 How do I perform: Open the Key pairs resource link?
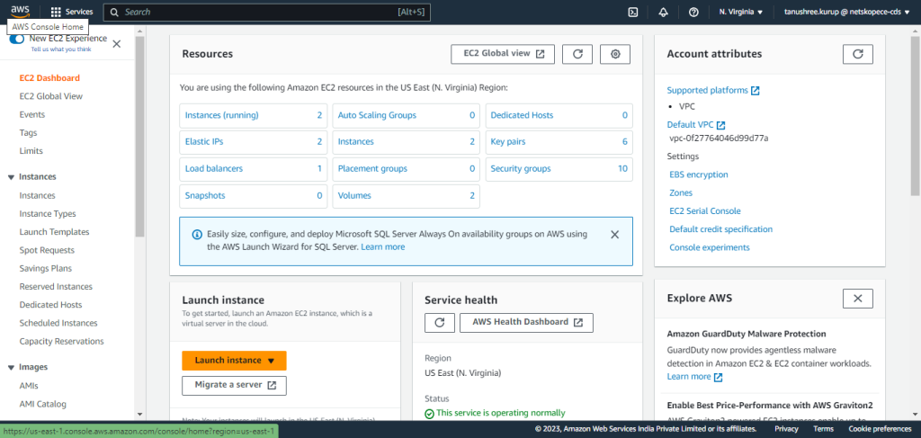click(508, 141)
